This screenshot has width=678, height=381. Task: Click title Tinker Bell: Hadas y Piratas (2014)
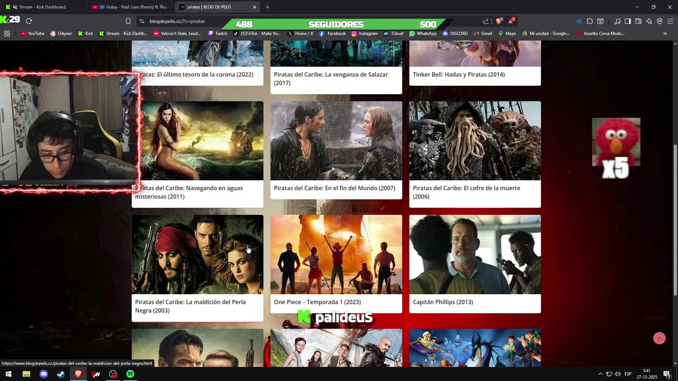tap(459, 75)
